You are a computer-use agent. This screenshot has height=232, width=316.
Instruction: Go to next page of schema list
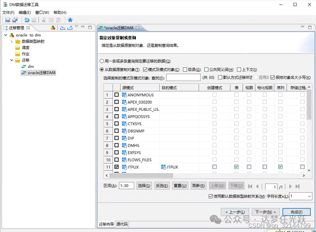pos(290,186)
